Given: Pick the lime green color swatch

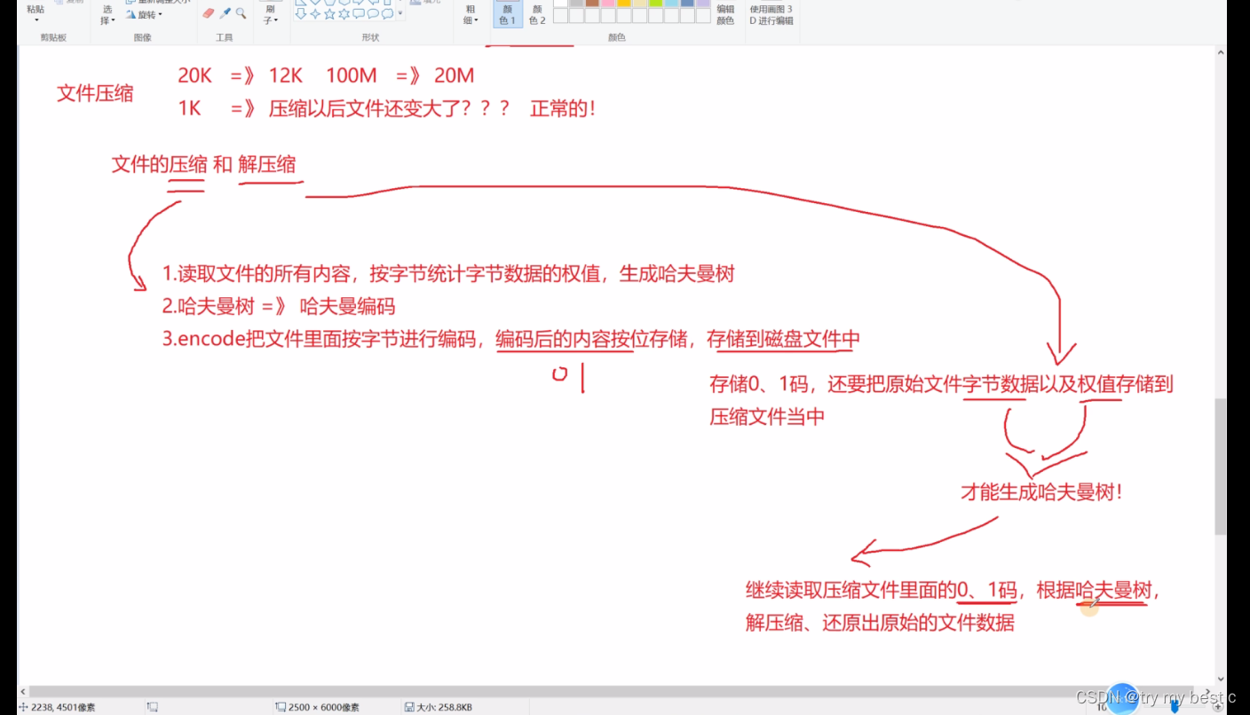Looking at the screenshot, I should coord(656,3).
